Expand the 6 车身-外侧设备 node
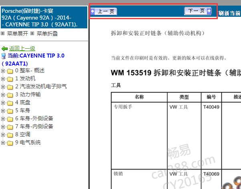This screenshot has height=189, width=241. pos(3,119)
